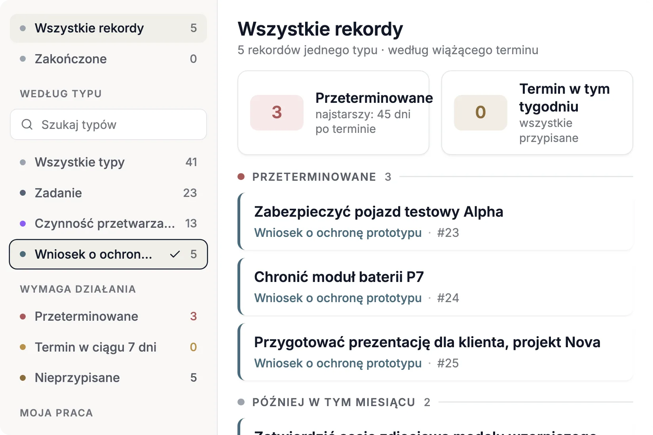Click Wniosek o ochronę prototypu link on #23

point(338,233)
